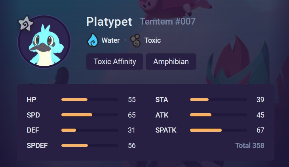
Task: Click the SPD stat bar
Action: coord(90,115)
